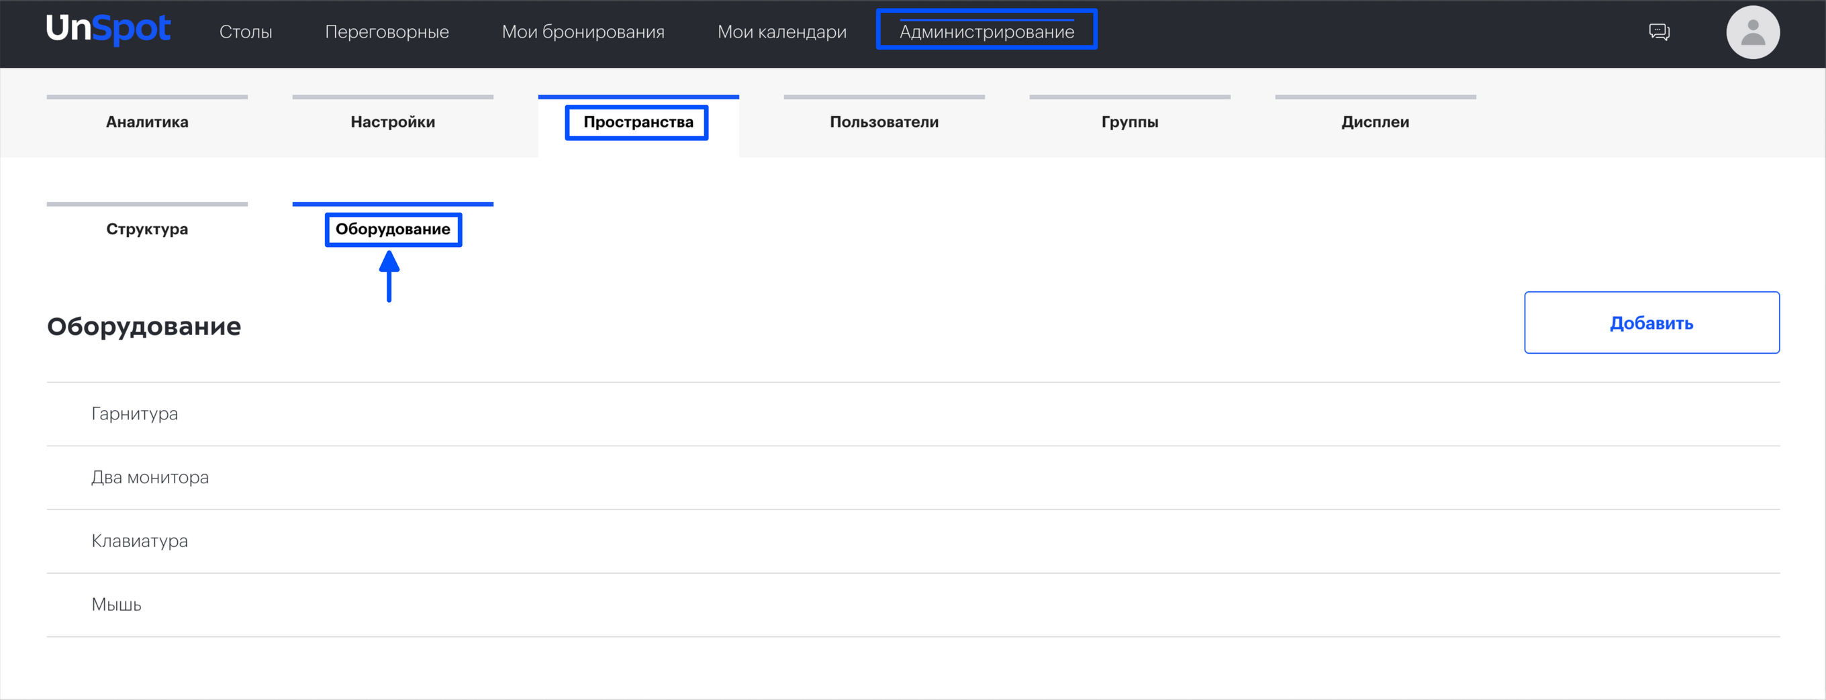
Task: Go to Столы in top navigation
Action: pos(245,32)
